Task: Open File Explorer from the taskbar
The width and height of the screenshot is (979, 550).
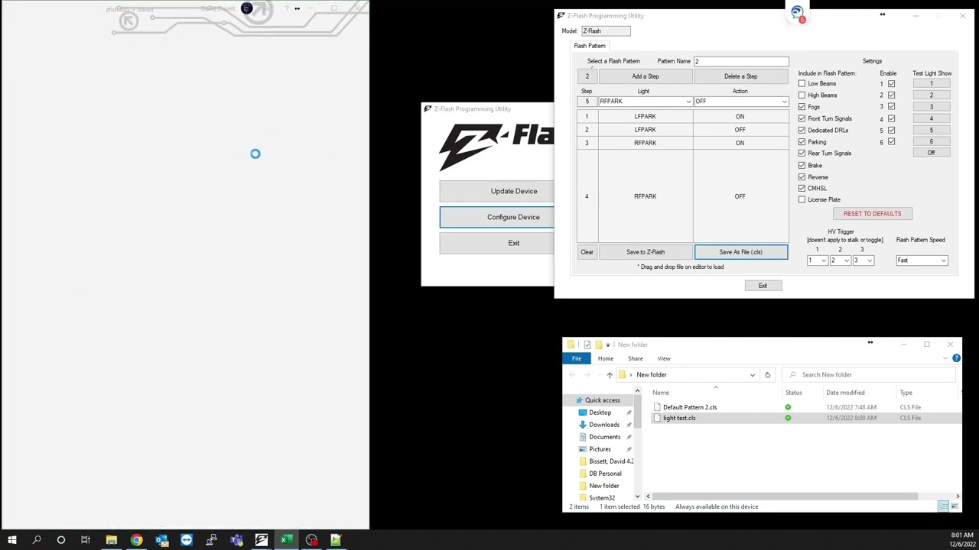Action: click(x=111, y=540)
